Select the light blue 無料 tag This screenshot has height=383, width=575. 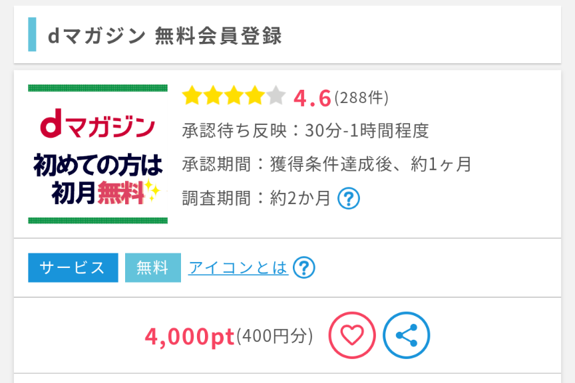click(152, 267)
